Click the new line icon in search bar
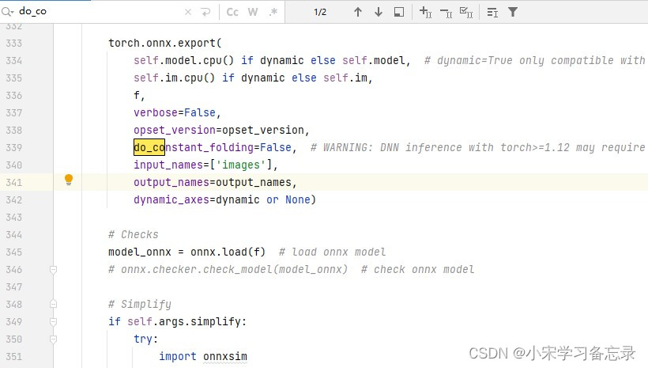Screen dimensions: 648x368 pyautogui.click(x=205, y=12)
